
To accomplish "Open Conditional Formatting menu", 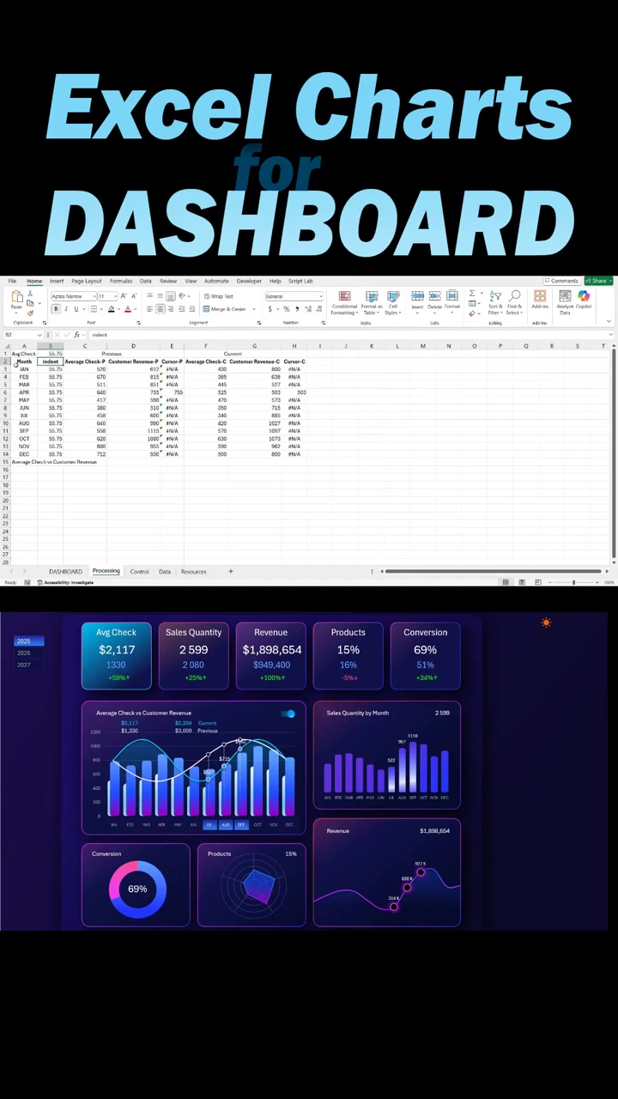I will tap(344, 302).
